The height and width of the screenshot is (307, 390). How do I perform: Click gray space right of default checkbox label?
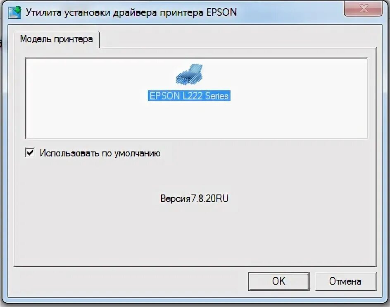pyautogui.click(x=266, y=153)
